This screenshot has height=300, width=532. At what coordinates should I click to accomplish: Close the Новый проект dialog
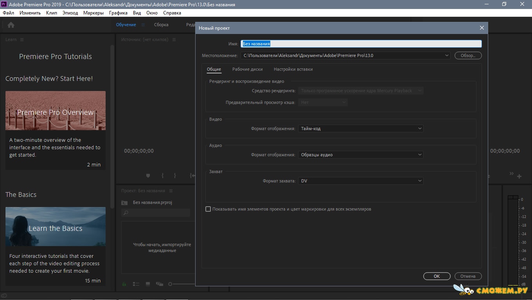click(482, 28)
